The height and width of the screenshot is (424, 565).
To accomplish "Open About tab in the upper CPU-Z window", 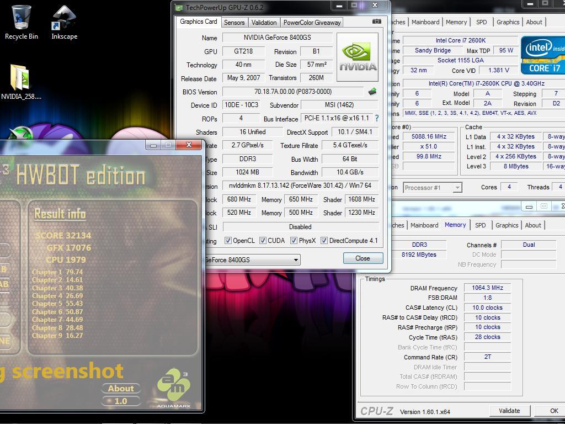I will tap(534, 22).
